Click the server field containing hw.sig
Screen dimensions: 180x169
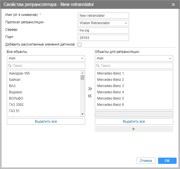103,30
